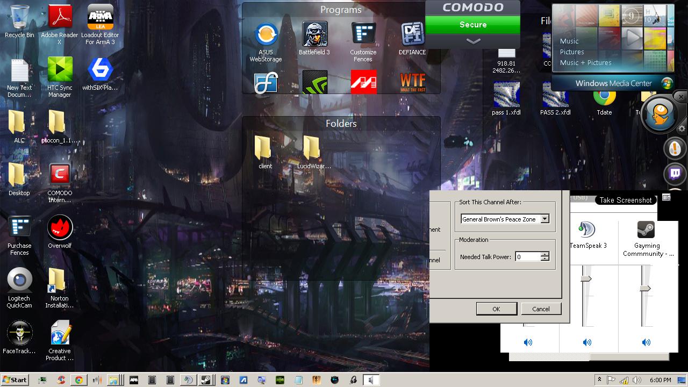Click the Folders fence title
The width and height of the screenshot is (688, 387).
[x=341, y=124]
